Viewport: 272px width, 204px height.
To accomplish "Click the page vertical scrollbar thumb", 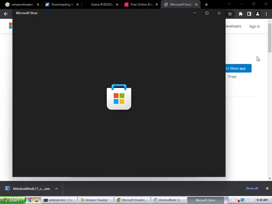I will (270, 38).
